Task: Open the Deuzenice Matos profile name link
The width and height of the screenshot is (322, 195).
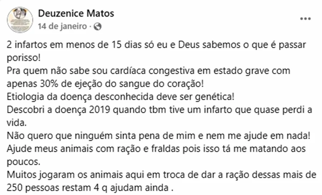Action: (x=76, y=14)
